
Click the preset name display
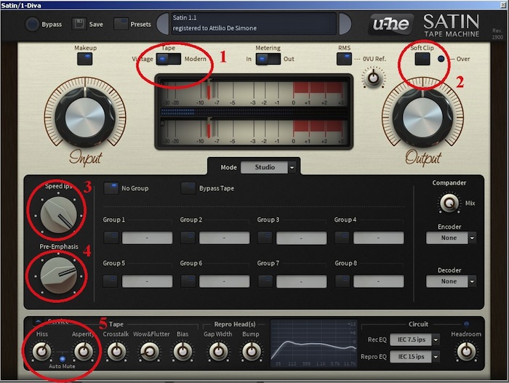[253, 23]
